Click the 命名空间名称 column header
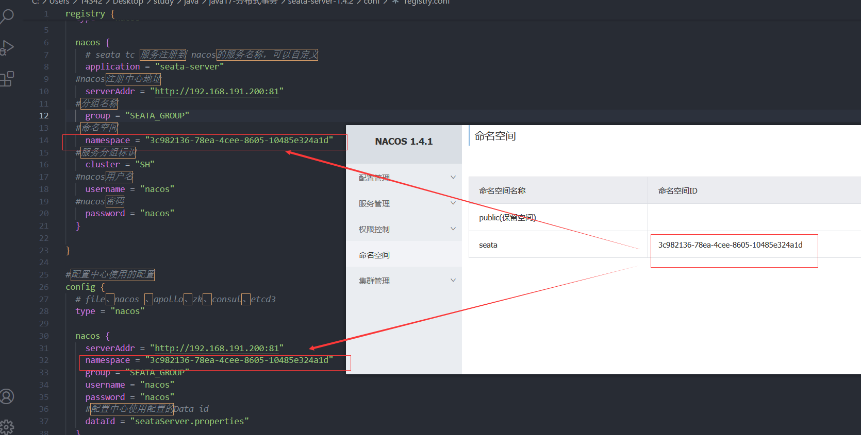 [502, 190]
